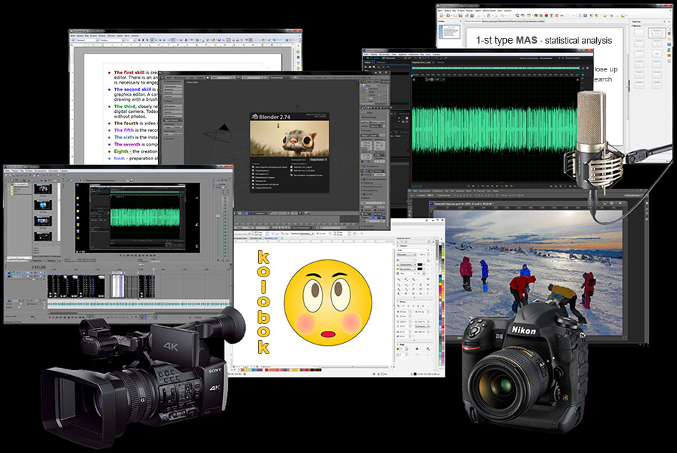Select the camera object in Blender viewport
This screenshot has height=453, width=677.
pos(216,134)
